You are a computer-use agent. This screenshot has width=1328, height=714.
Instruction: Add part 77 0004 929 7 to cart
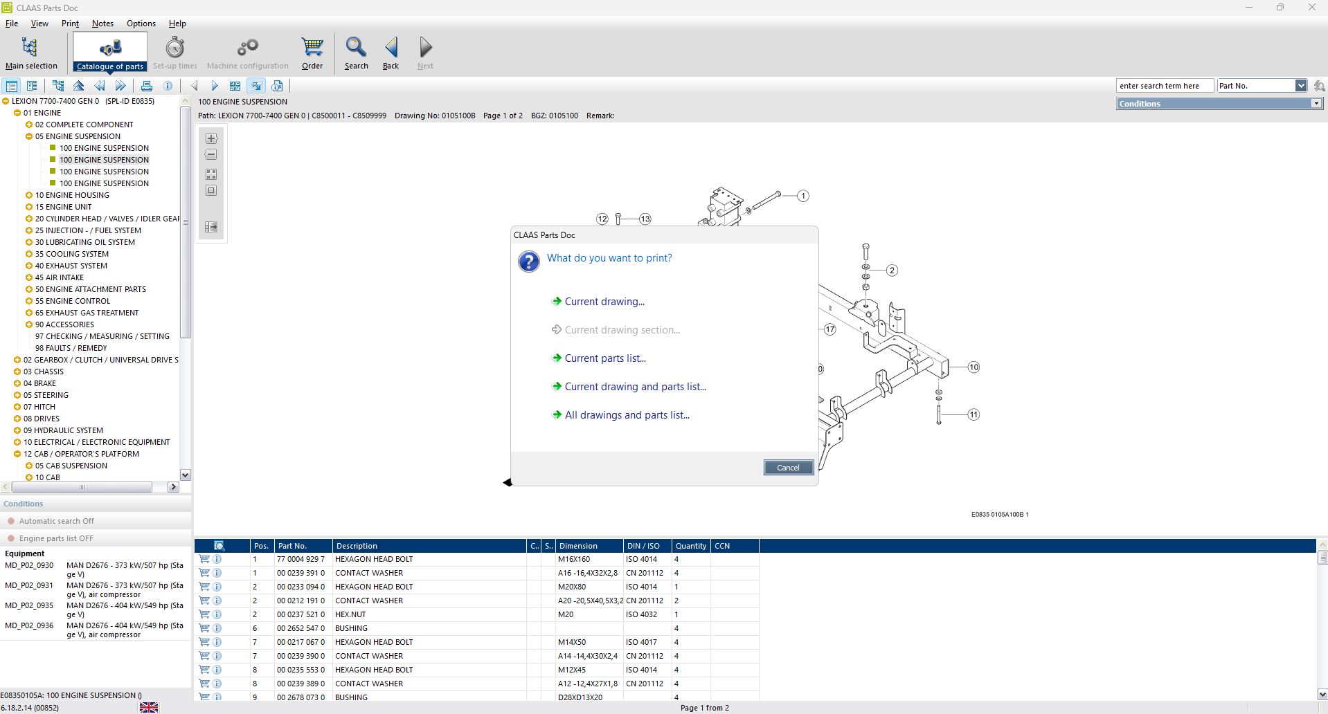click(x=204, y=559)
